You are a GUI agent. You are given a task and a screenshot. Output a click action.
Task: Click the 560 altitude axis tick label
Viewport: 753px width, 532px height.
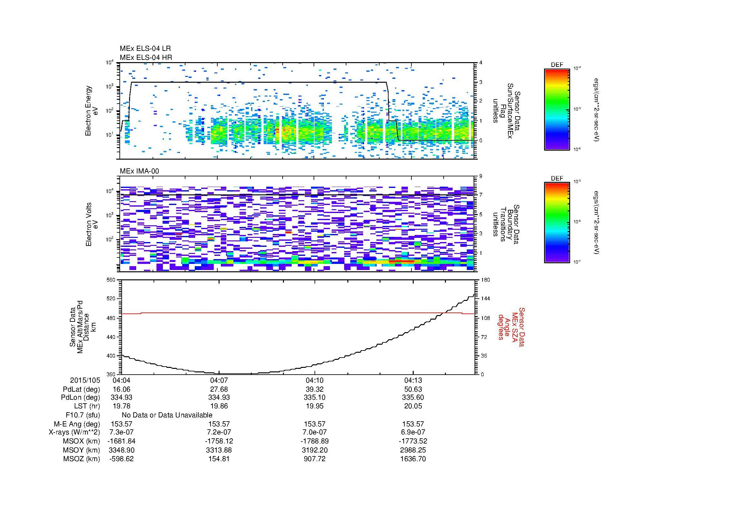pyautogui.click(x=111, y=280)
